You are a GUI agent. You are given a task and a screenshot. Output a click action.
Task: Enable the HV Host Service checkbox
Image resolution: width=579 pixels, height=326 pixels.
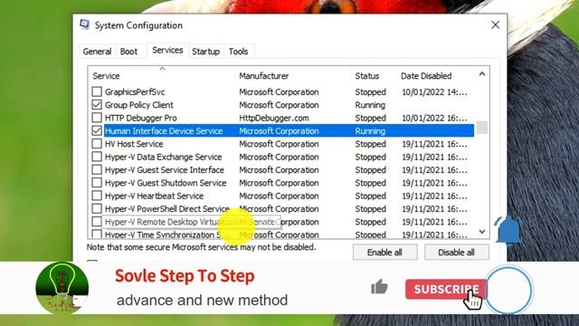click(x=97, y=144)
